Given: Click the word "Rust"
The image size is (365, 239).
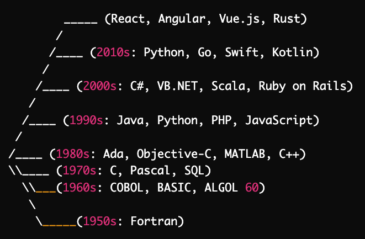Looking at the screenshot, I should click(287, 19).
